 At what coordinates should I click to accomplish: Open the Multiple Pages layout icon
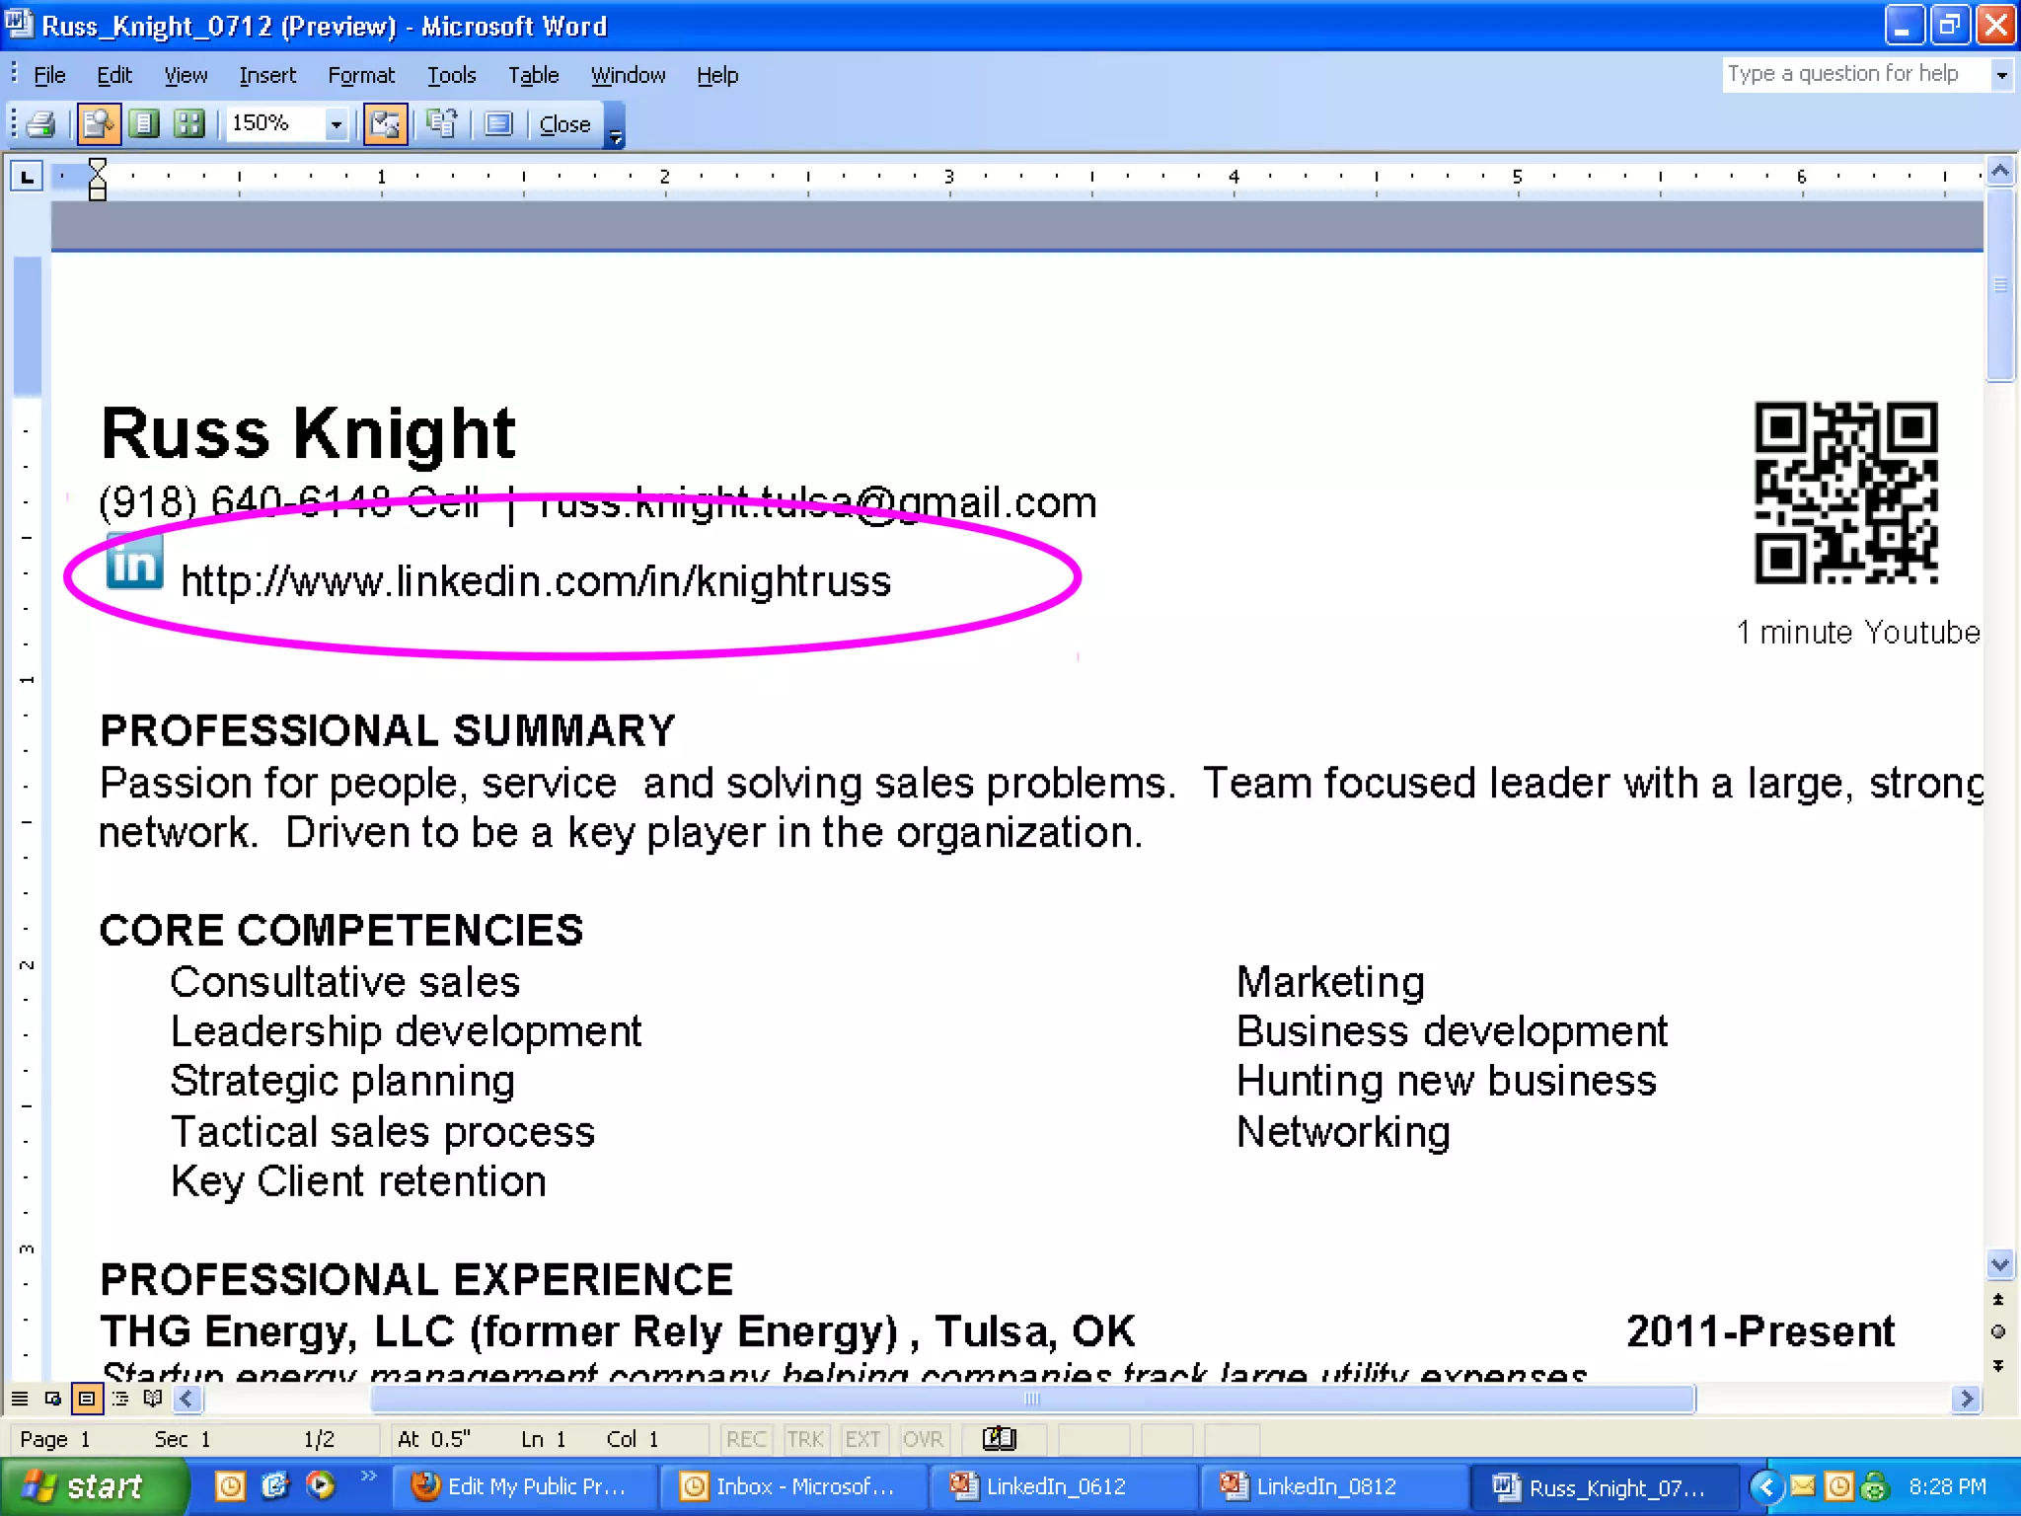[188, 124]
